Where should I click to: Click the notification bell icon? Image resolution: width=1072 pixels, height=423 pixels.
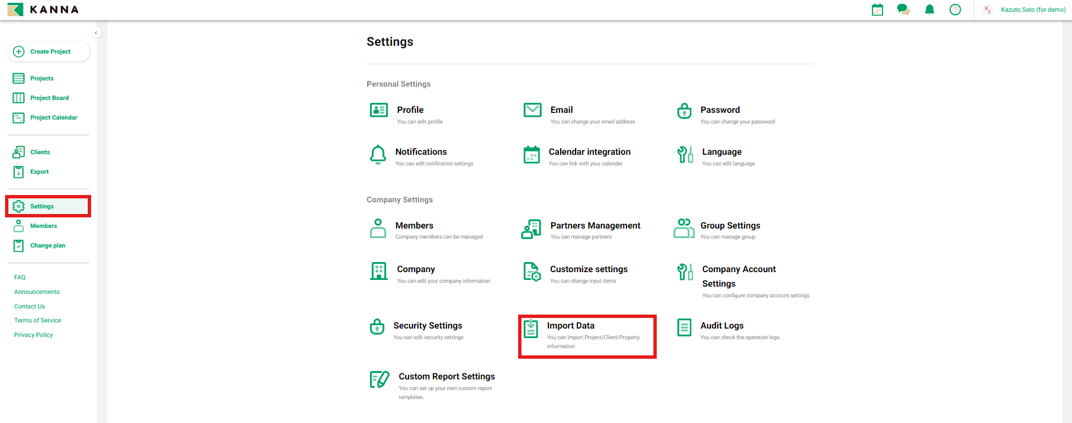[929, 9]
